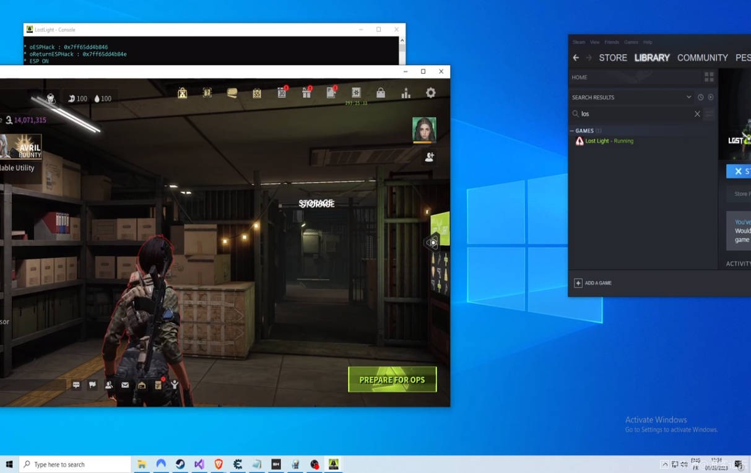Open the game settings gear icon
The width and height of the screenshot is (751, 473).
tap(430, 93)
